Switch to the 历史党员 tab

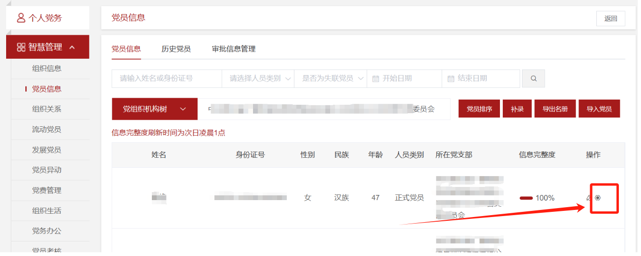(176, 49)
